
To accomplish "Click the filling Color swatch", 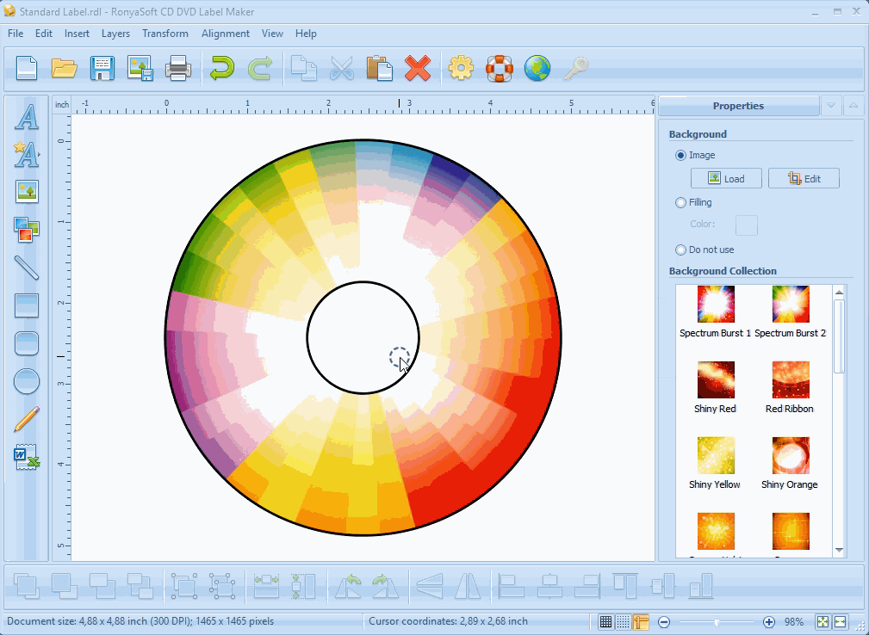I will [747, 225].
